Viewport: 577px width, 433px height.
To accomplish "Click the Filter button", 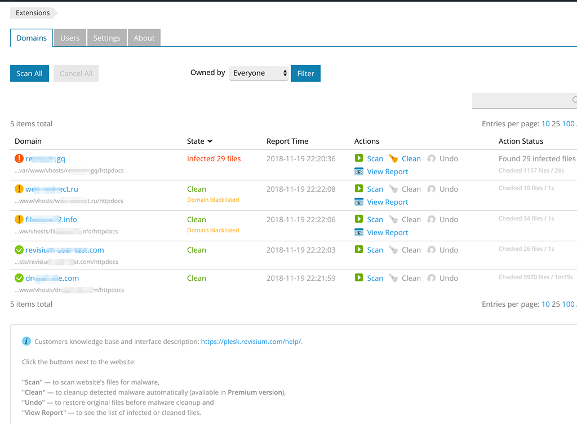I will 305,73.
